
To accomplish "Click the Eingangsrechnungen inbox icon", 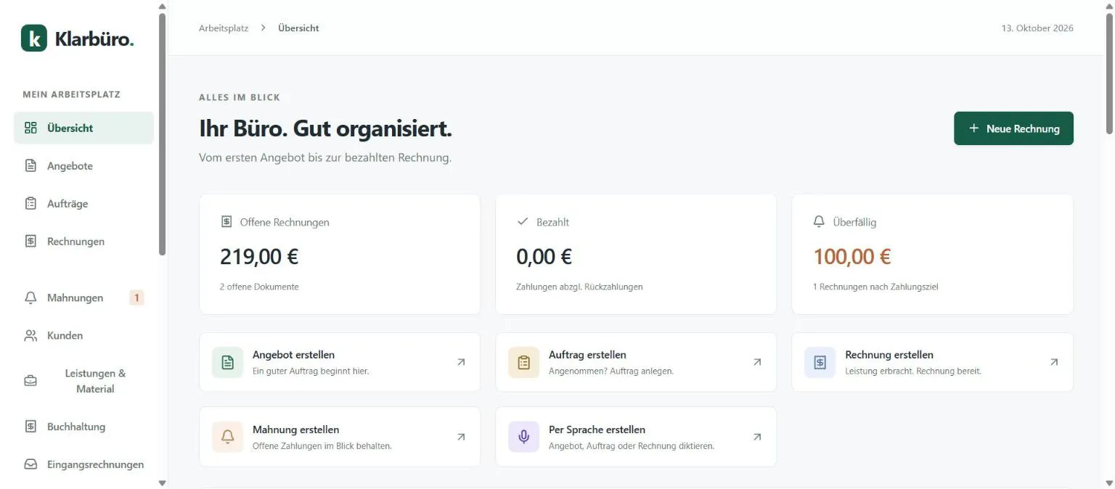I will click(x=30, y=464).
